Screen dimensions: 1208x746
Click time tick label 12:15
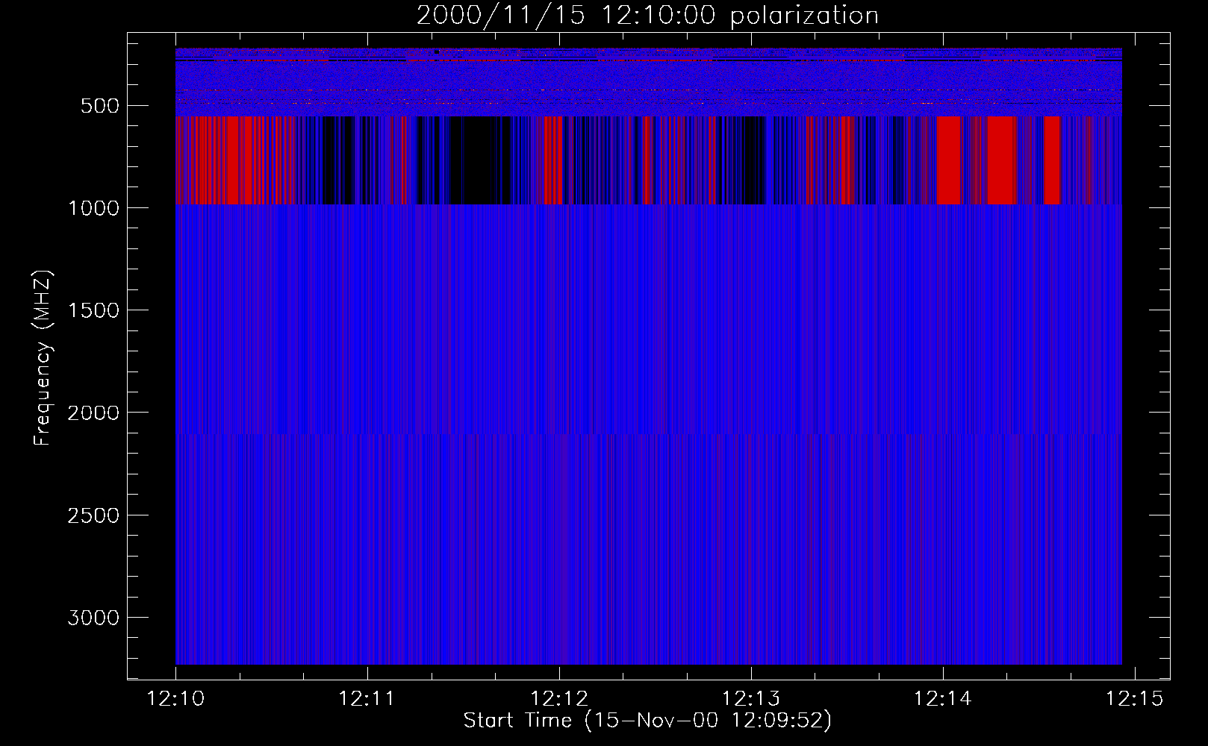point(1134,699)
